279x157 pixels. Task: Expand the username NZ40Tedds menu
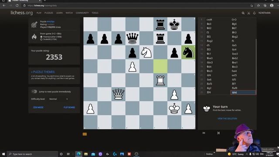pos(265,13)
